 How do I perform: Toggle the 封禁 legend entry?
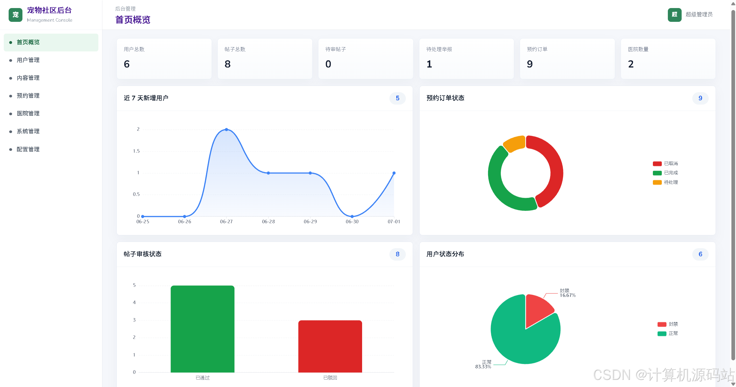668,324
